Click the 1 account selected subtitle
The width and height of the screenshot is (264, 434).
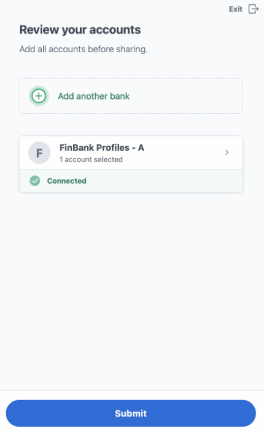(x=91, y=159)
